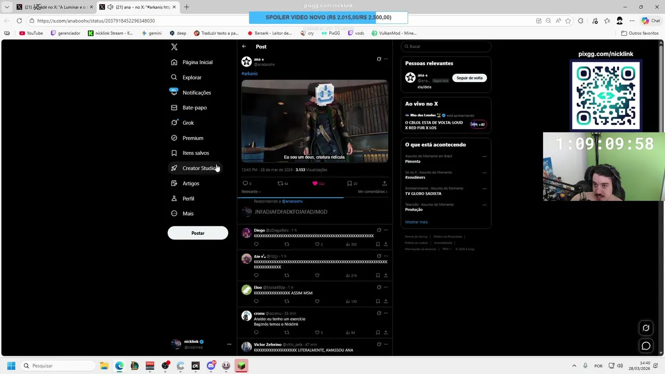Open Grok floating icon at bottom right
The width and height of the screenshot is (665, 374).
(x=646, y=328)
